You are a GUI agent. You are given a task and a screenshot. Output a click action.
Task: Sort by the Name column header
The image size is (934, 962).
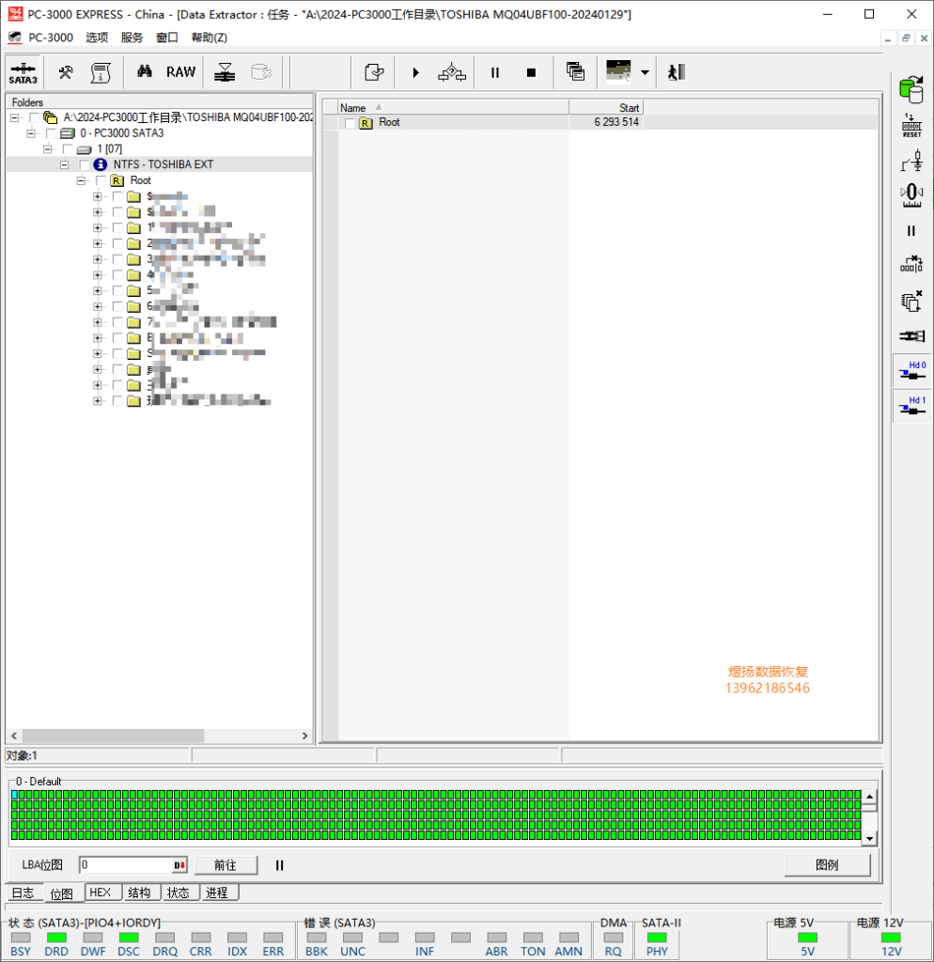tap(453, 107)
